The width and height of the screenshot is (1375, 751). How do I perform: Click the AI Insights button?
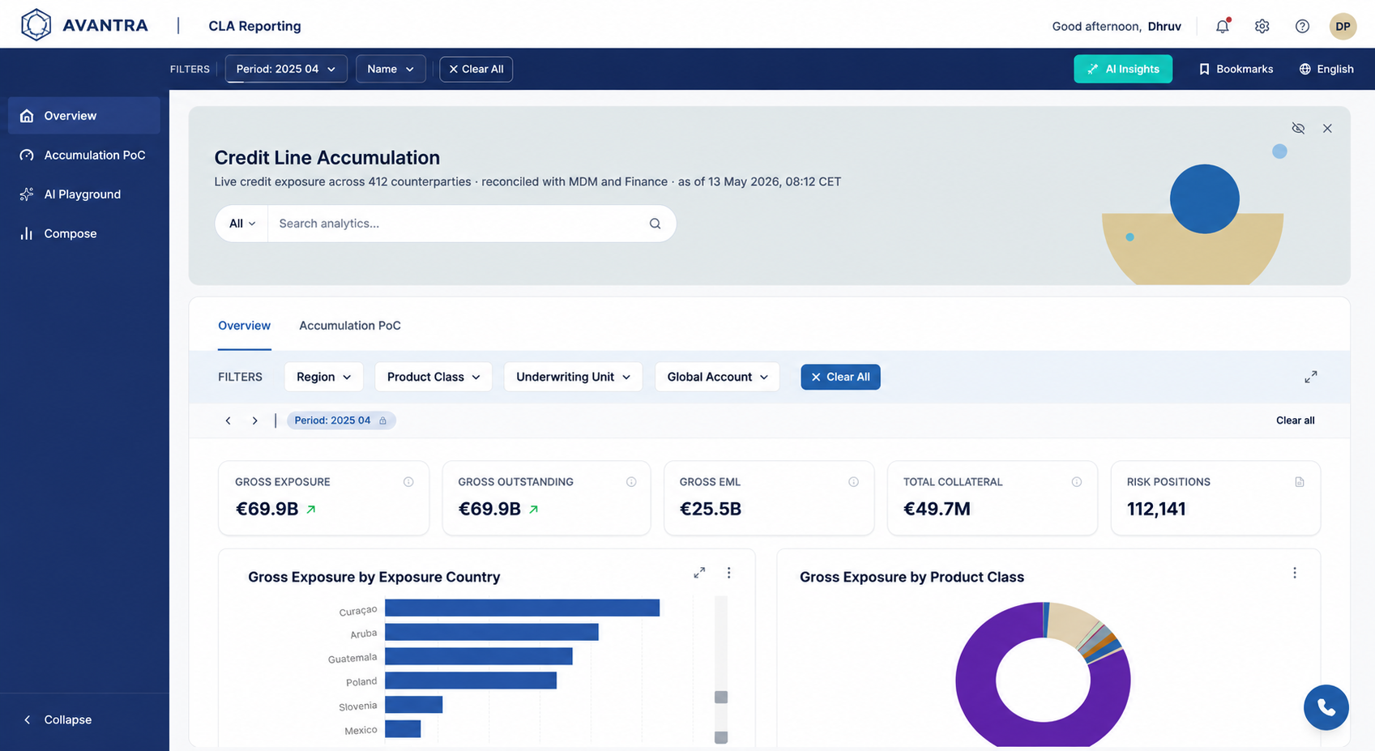[1123, 69]
